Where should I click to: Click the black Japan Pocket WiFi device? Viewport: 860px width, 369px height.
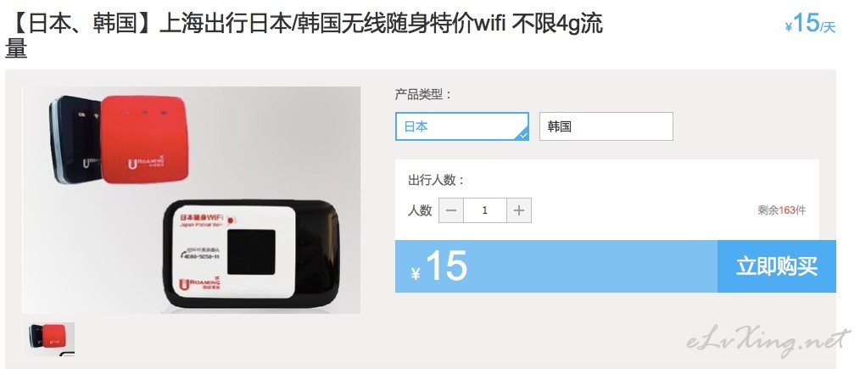(x=252, y=255)
